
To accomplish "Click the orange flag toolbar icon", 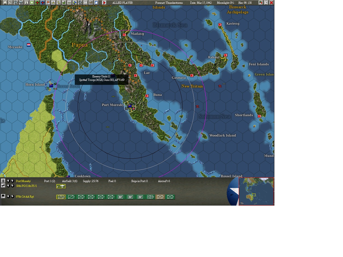I will [x=48, y=3].
